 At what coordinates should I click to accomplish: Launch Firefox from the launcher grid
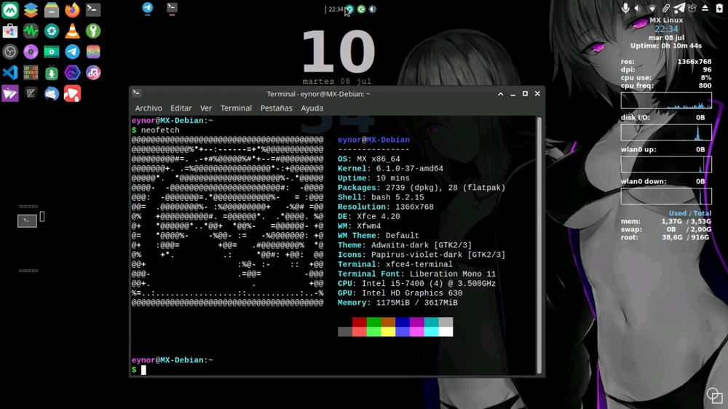72,10
